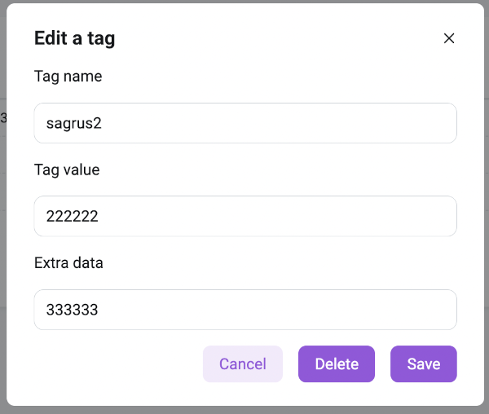Click the 'Extra data' label
The image size is (489, 414).
click(68, 262)
